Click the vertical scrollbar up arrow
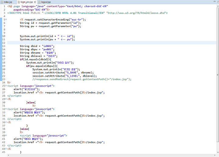This screenshot has width=219, height=157. click(x=218, y=6)
